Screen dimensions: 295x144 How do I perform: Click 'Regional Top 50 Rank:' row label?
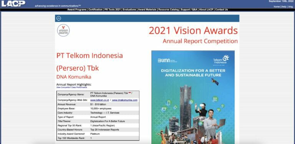[70, 126]
